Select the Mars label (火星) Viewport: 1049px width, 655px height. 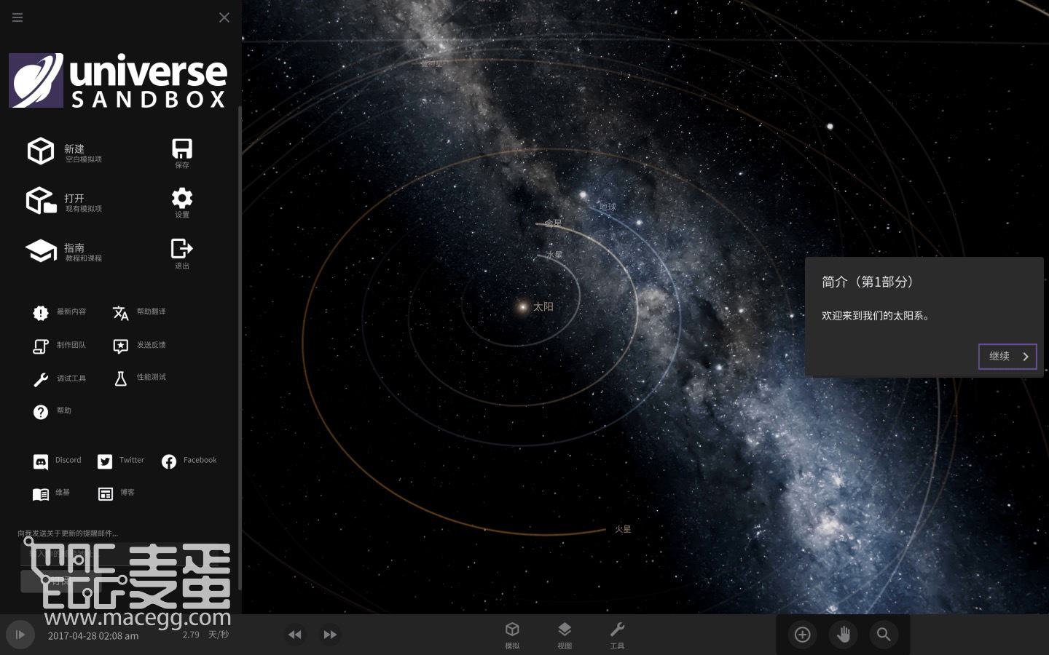tap(623, 529)
